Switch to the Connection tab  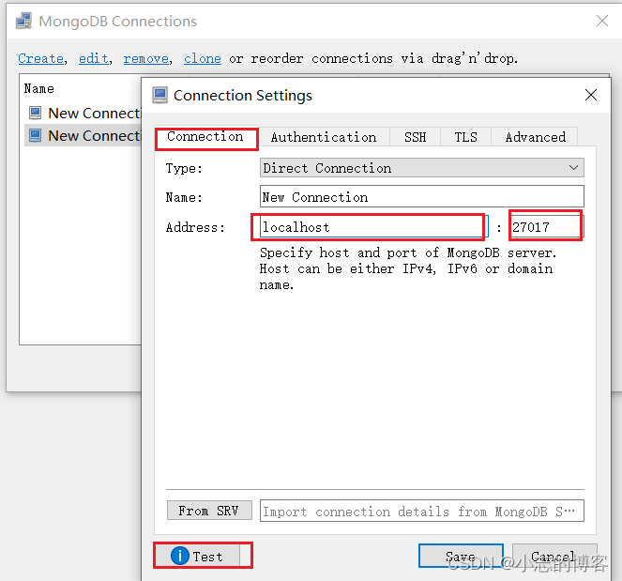click(205, 137)
